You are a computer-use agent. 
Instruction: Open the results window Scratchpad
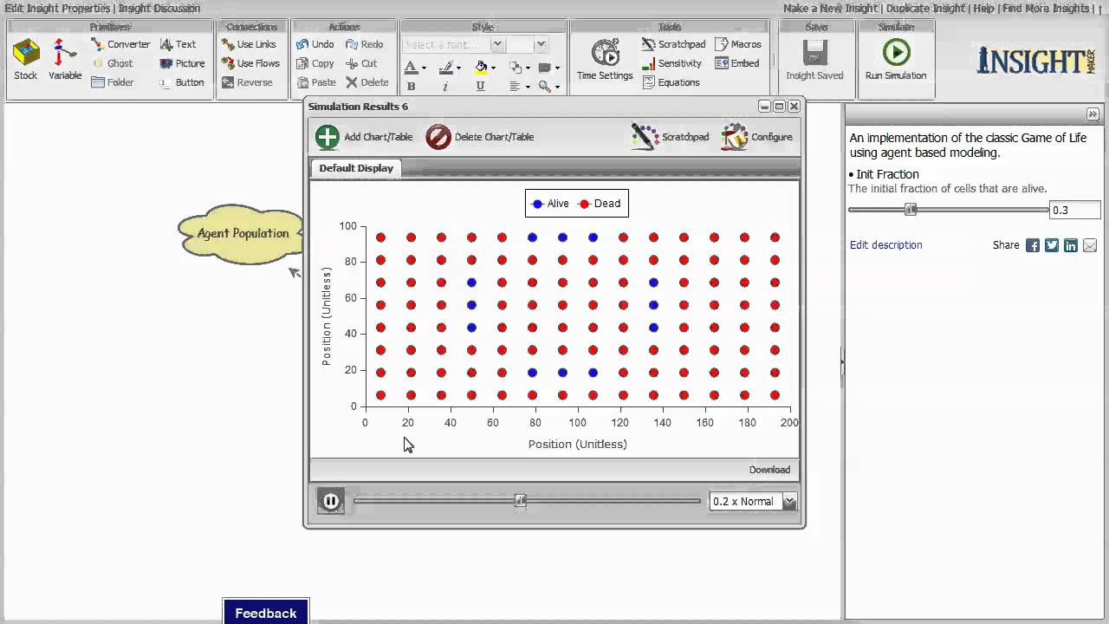click(x=670, y=137)
